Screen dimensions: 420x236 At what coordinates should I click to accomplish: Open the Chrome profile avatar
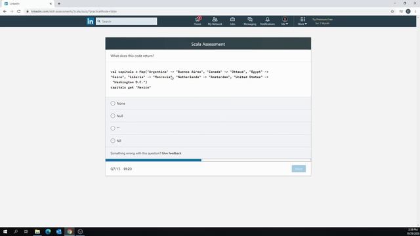coord(408,12)
